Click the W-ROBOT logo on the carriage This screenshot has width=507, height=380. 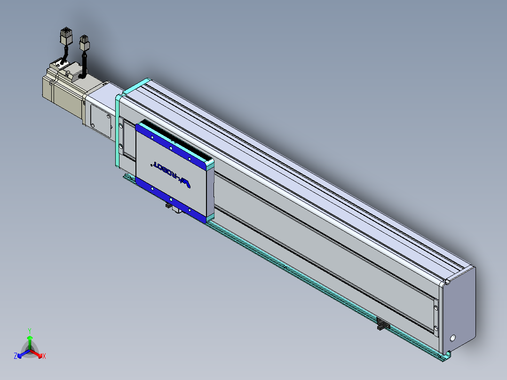(x=171, y=174)
